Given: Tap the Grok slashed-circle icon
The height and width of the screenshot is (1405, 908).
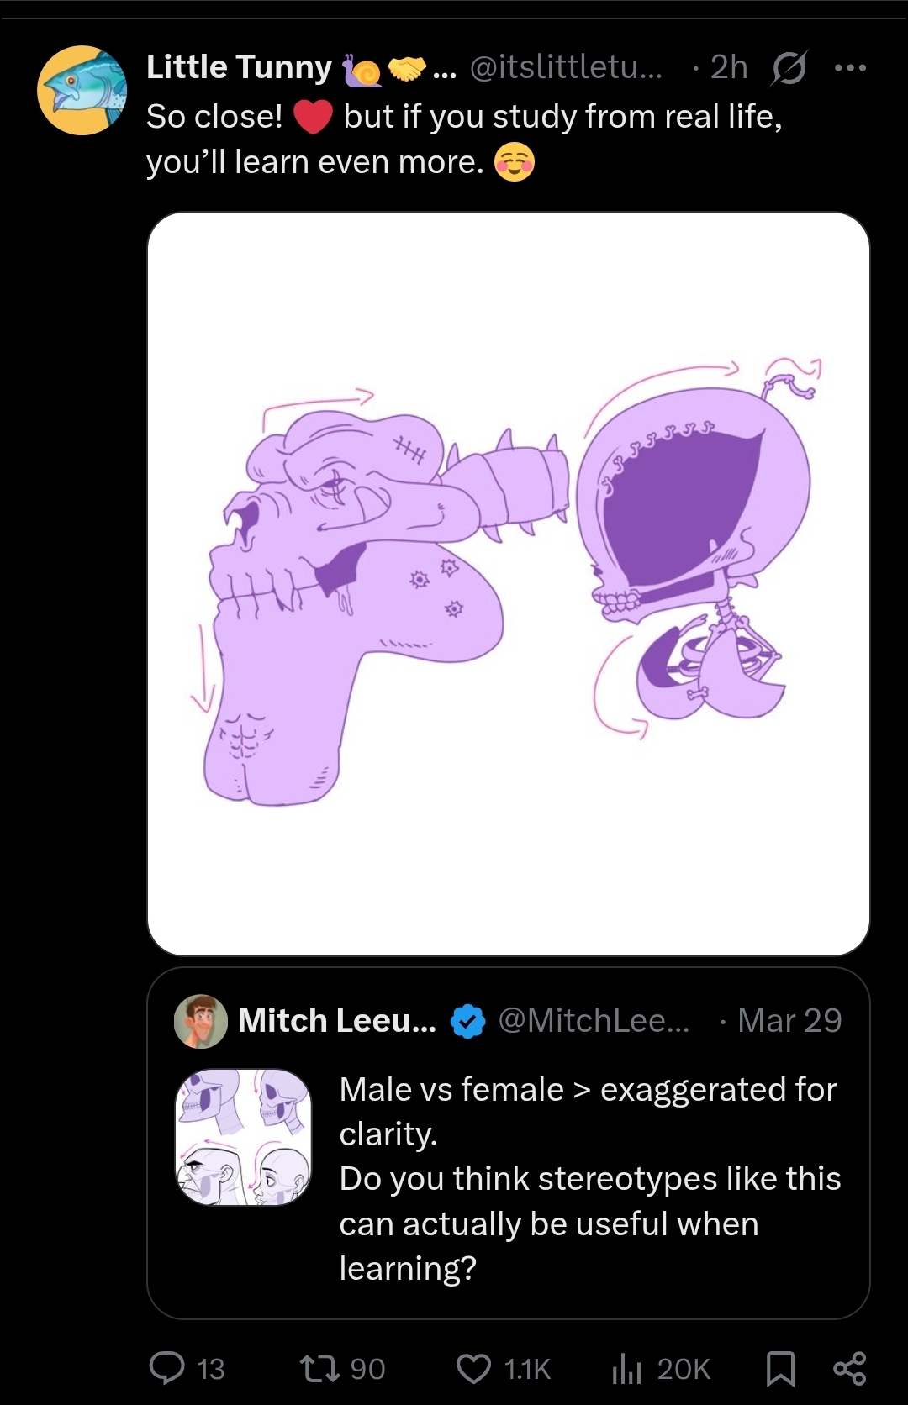Looking at the screenshot, I should [789, 68].
